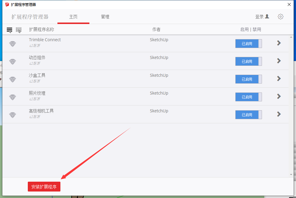Image resolution: width=296 pixels, height=198 pixels.
Task: Toggle the 高级相机工具 enabled switch
Action: pos(248,115)
